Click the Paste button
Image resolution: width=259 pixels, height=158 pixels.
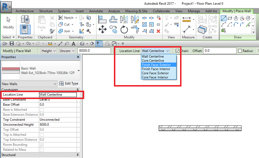coord(42,23)
